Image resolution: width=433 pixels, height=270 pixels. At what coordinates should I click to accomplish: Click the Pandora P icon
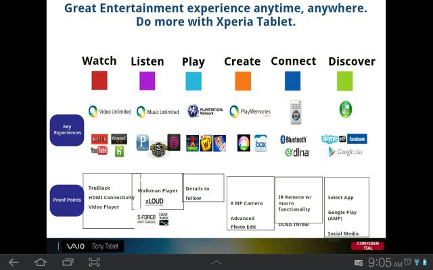click(x=143, y=142)
